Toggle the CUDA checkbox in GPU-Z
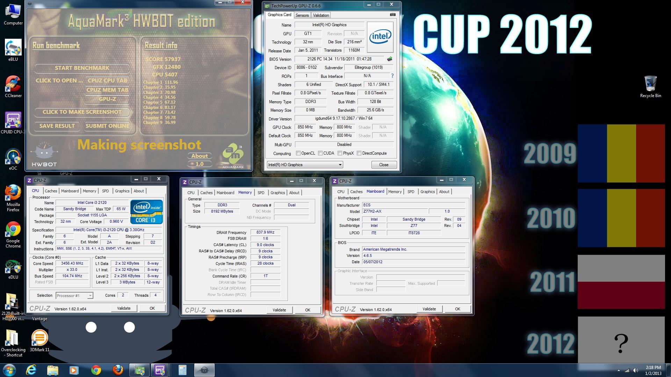This screenshot has width=671, height=377. click(x=320, y=153)
